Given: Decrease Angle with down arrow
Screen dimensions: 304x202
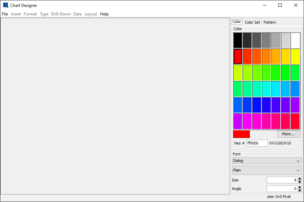Looking at the screenshot, I should pyautogui.click(x=300, y=190).
